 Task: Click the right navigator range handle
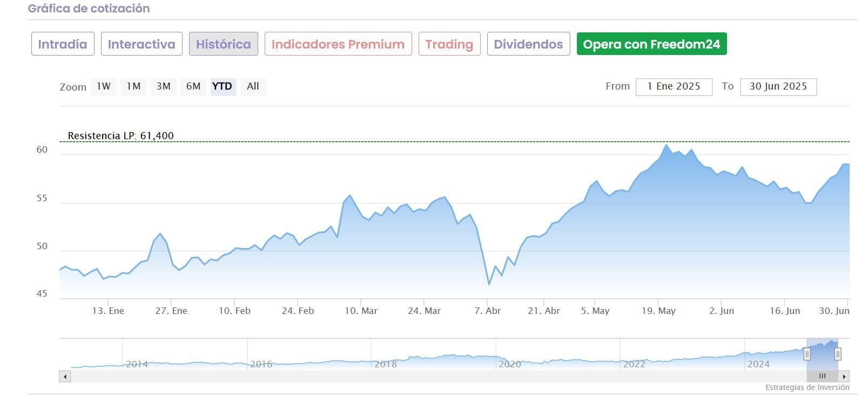click(x=838, y=354)
